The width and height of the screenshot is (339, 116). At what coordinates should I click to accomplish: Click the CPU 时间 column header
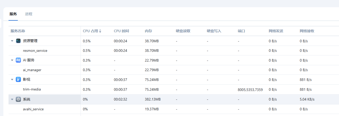coord(121,31)
